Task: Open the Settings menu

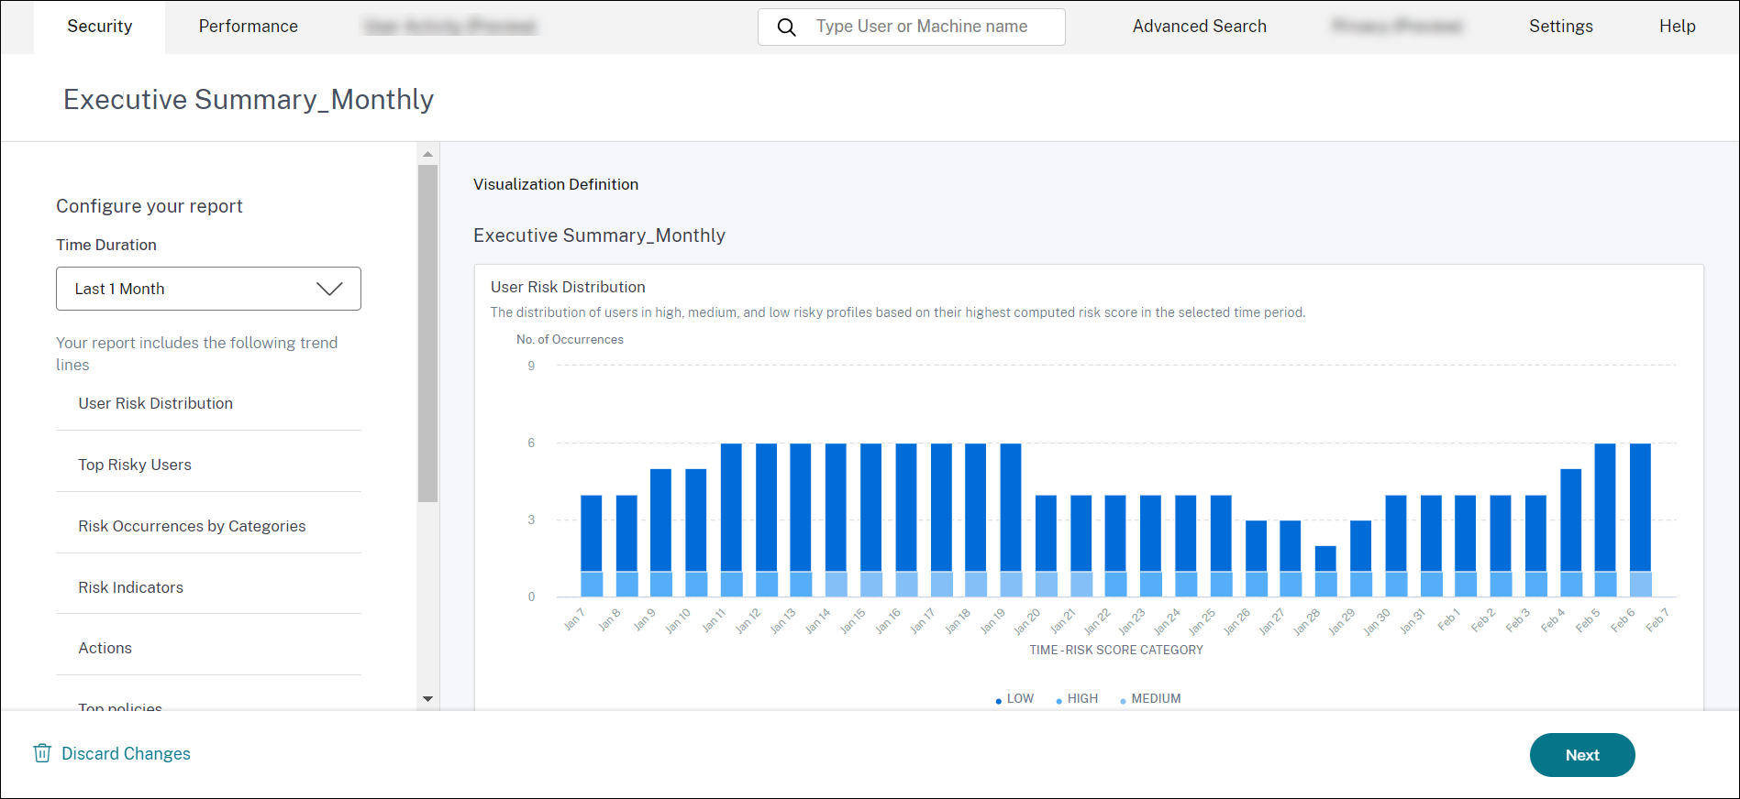Action: 1560,27
